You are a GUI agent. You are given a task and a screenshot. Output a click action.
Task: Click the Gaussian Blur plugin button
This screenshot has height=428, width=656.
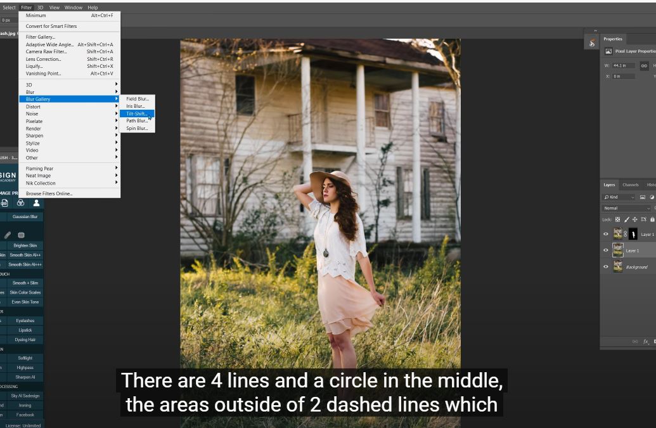pyautogui.click(x=25, y=217)
